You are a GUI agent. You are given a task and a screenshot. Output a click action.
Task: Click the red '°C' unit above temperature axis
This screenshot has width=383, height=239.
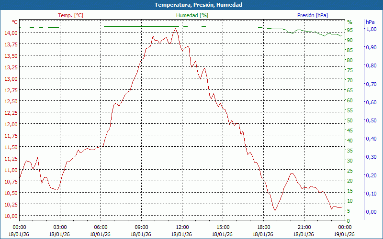tap(15, 22)
